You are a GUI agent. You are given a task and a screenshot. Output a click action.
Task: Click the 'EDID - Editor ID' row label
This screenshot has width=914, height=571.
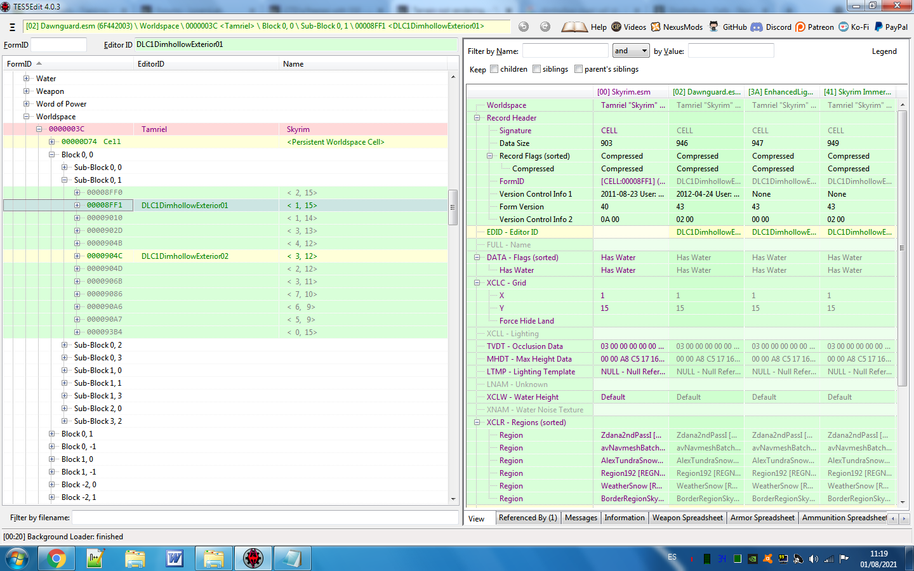pyautogui.click(x=512, y=232)
